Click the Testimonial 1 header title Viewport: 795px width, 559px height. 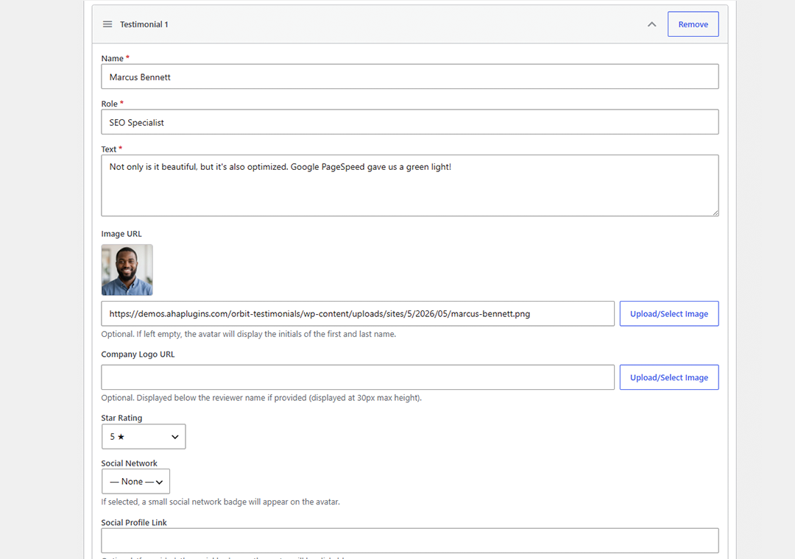coord(144,24)
